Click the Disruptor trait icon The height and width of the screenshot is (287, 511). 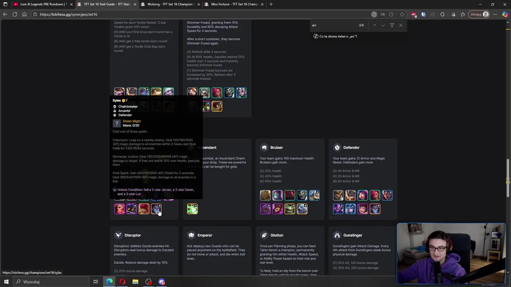pyautogui.click(x=118, y=235)
